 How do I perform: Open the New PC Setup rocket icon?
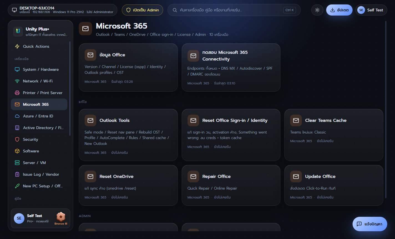coord(17,186)
